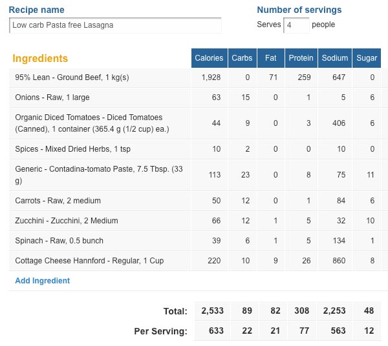Click the number of servings input box
This screenshot has width=388, height=346.
[x=297, y=25]
